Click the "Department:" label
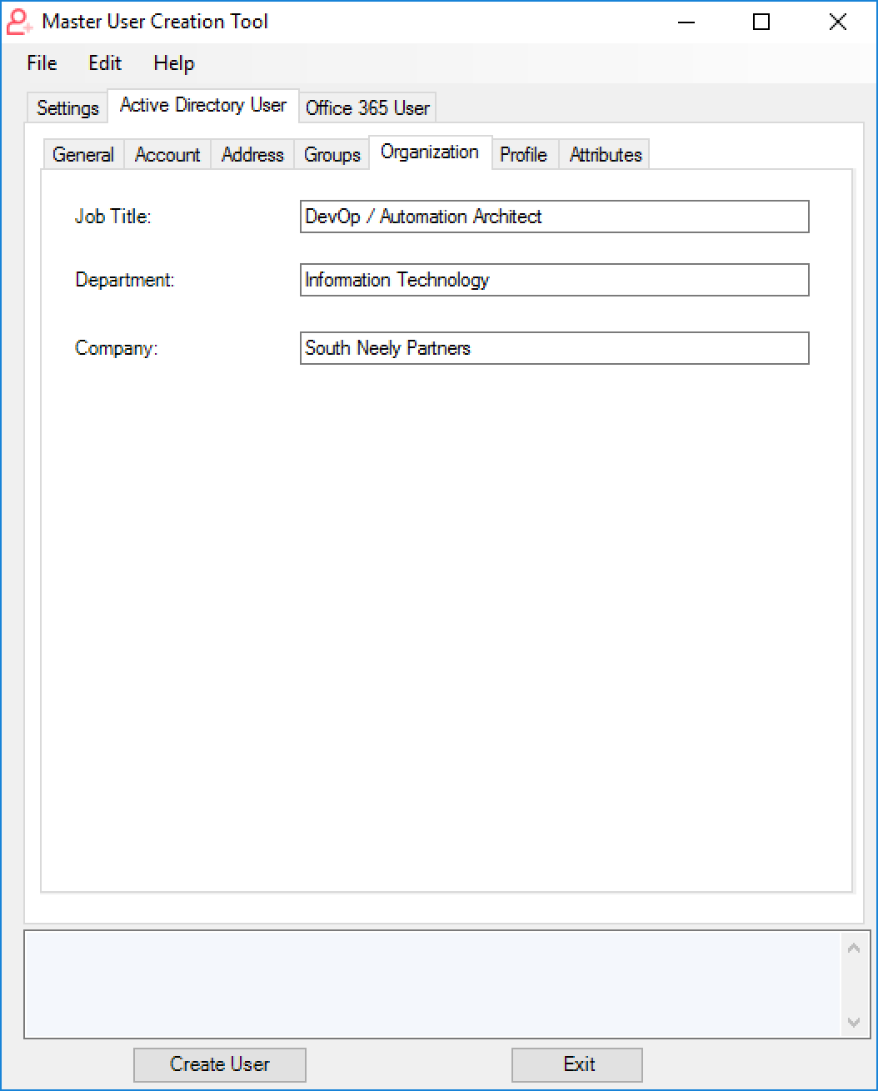 coord(125,280)
